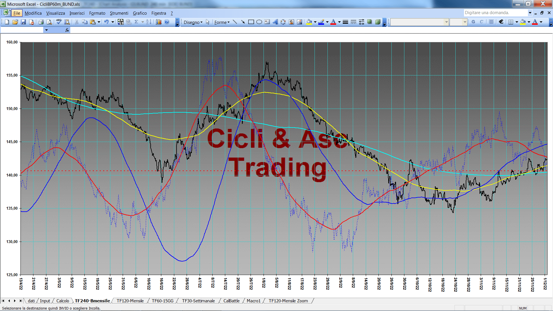553x311 pixels.
Task: Click the Open folder icon in the toolbar
Action: [x=15, y=22]
